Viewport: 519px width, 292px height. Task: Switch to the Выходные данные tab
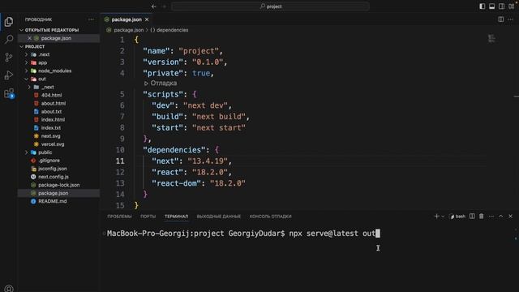218,217
